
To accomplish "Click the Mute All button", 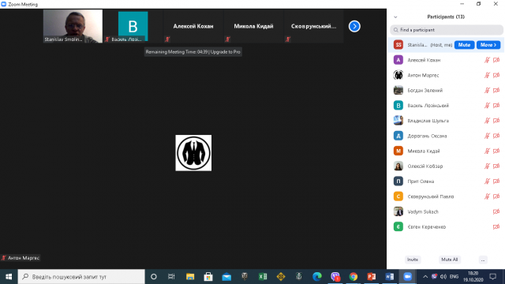I will [449, 260].
